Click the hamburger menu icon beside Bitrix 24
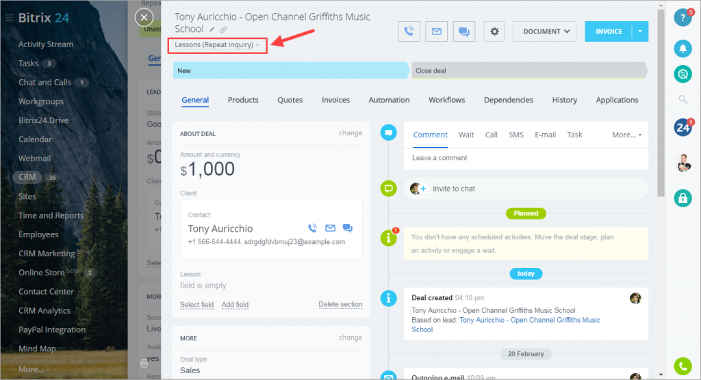This screenshot has height=380, width=701. (x=10, y=18)
